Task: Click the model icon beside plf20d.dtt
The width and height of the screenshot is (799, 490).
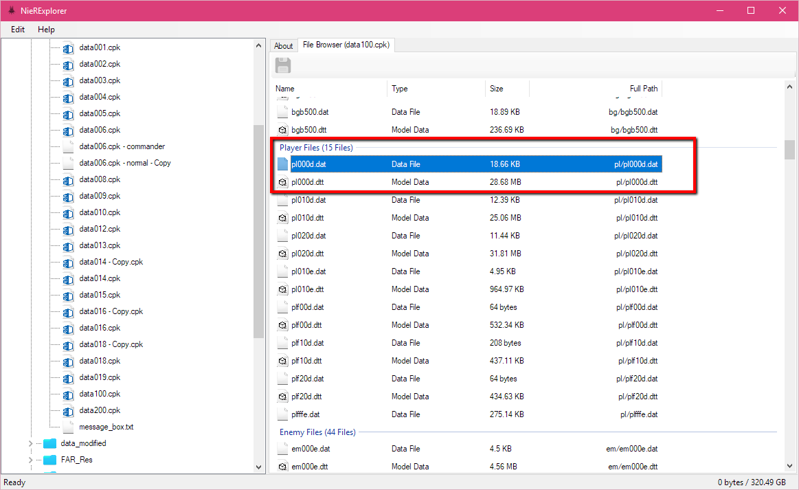Action: (x=283, y=396)
